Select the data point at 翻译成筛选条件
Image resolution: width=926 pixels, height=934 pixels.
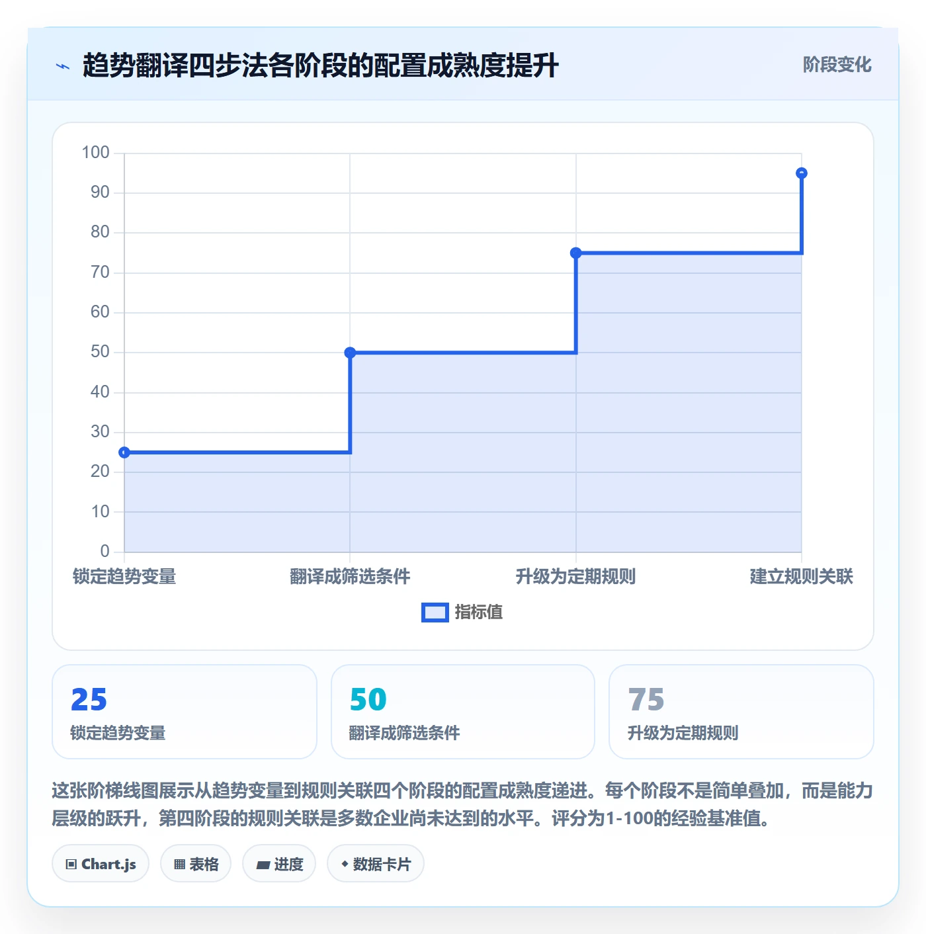[x=350, y=353]
